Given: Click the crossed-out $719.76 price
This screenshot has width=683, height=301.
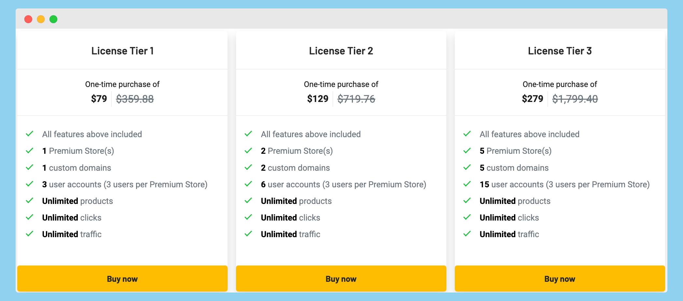Looking at the screenshot, I should (x=356, y=99).
